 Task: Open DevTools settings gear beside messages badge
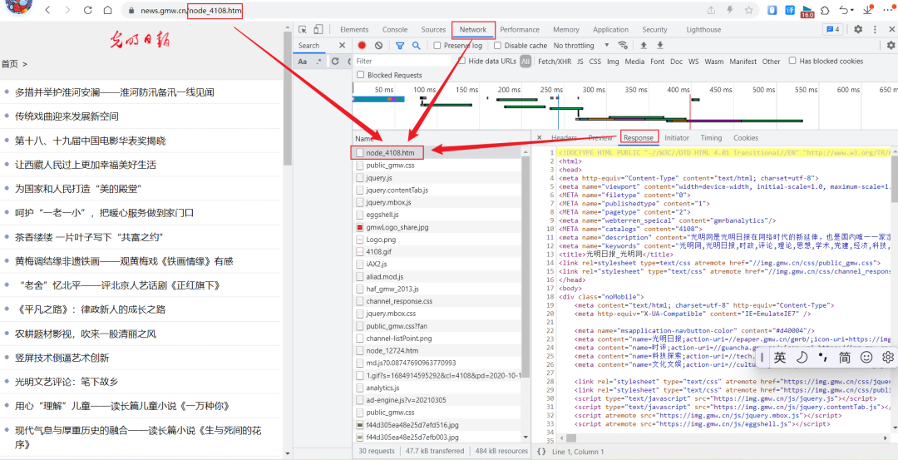click(858, 30)
